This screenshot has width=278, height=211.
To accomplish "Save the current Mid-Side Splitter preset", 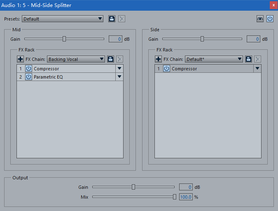I will point(112,19).
